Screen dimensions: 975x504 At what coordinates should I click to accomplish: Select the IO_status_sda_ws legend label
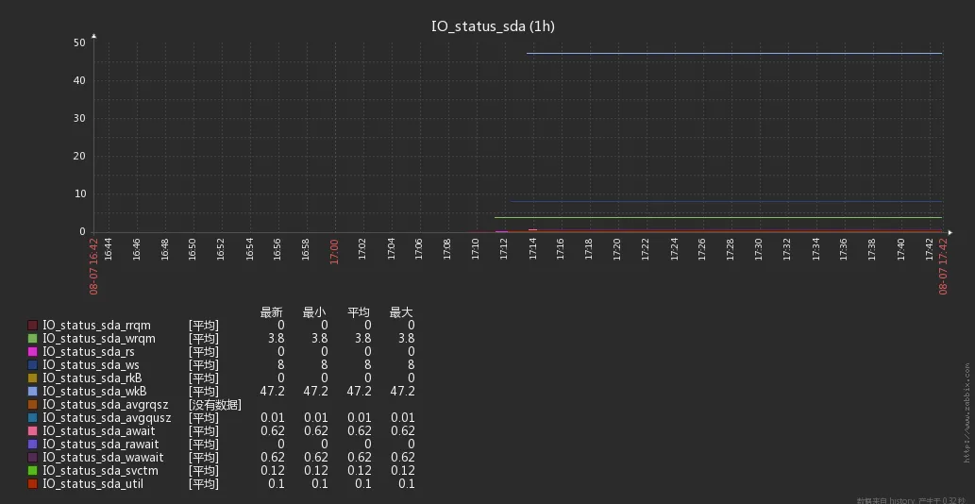click(91, 365)
